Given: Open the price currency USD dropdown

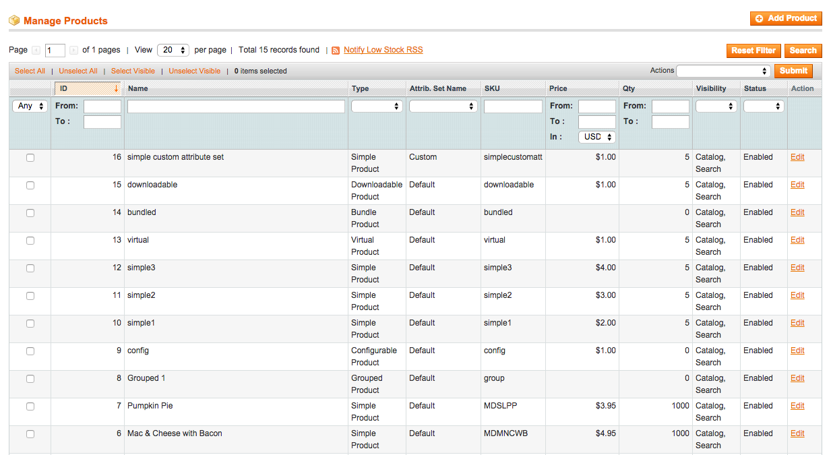Looking at the screenshot, I should (x=597, y=137).
